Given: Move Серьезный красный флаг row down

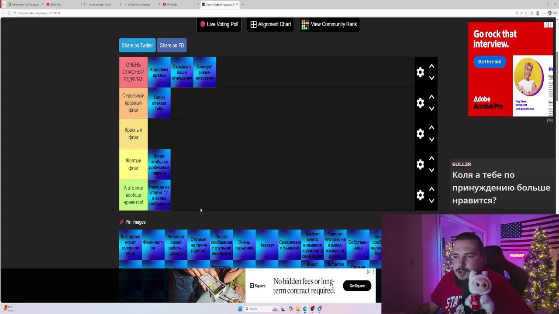Looking at the screenshot, I should (431, 109).
